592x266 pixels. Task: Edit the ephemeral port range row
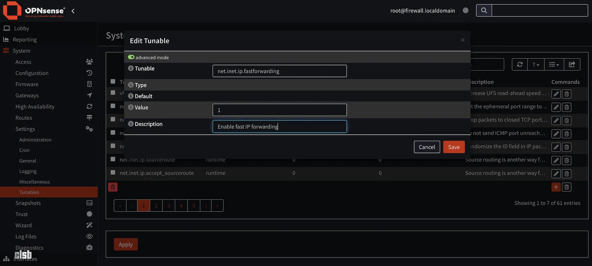click(x=556, y=107)
